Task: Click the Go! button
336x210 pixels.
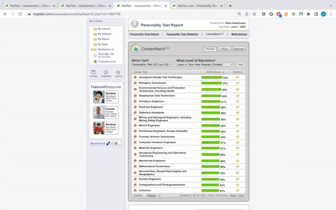Action: [x=241, y=65]
